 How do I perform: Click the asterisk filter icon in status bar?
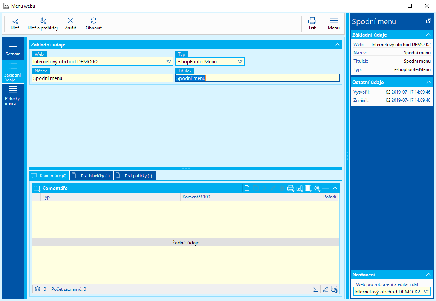38,289
